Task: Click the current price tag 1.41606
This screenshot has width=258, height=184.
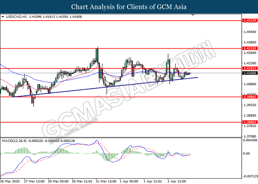Action: (248, 73)
